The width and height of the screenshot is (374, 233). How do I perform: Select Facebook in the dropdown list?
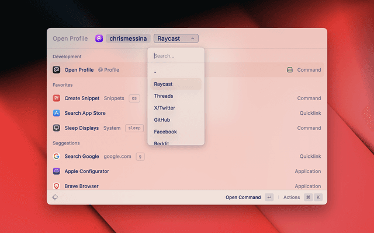pos(165,132)
